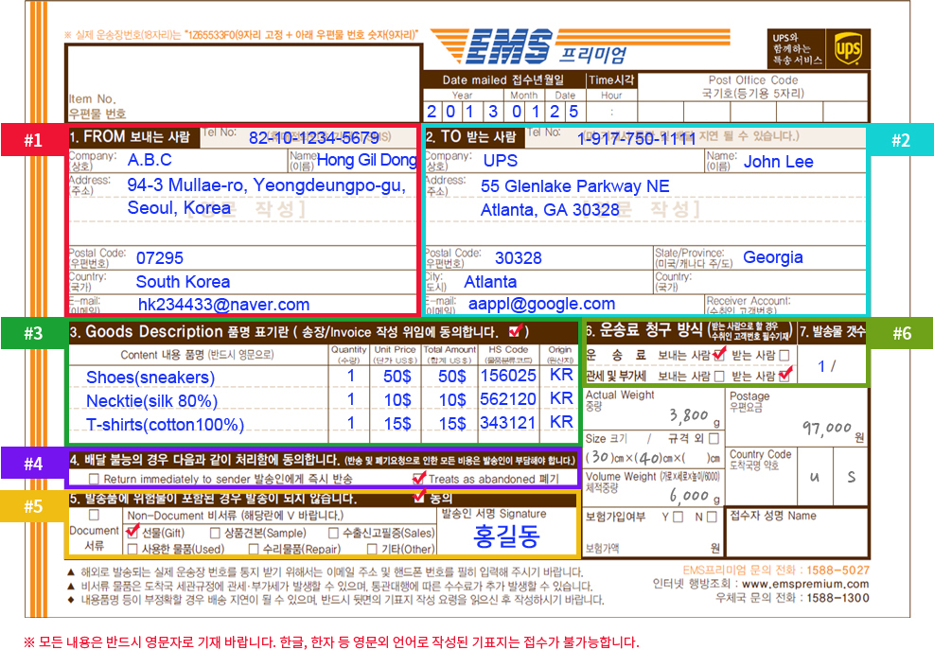Select the purple #4 section marker
This screenshot has height=650, width=934.
(x=33, y=463)
